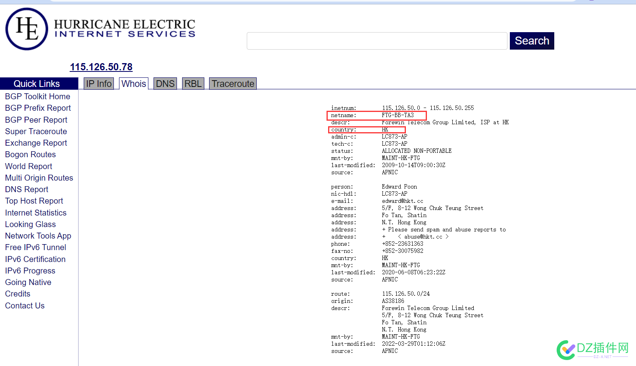Switch to the RBL tab
The image size is (636, 366).
(193, 84)
